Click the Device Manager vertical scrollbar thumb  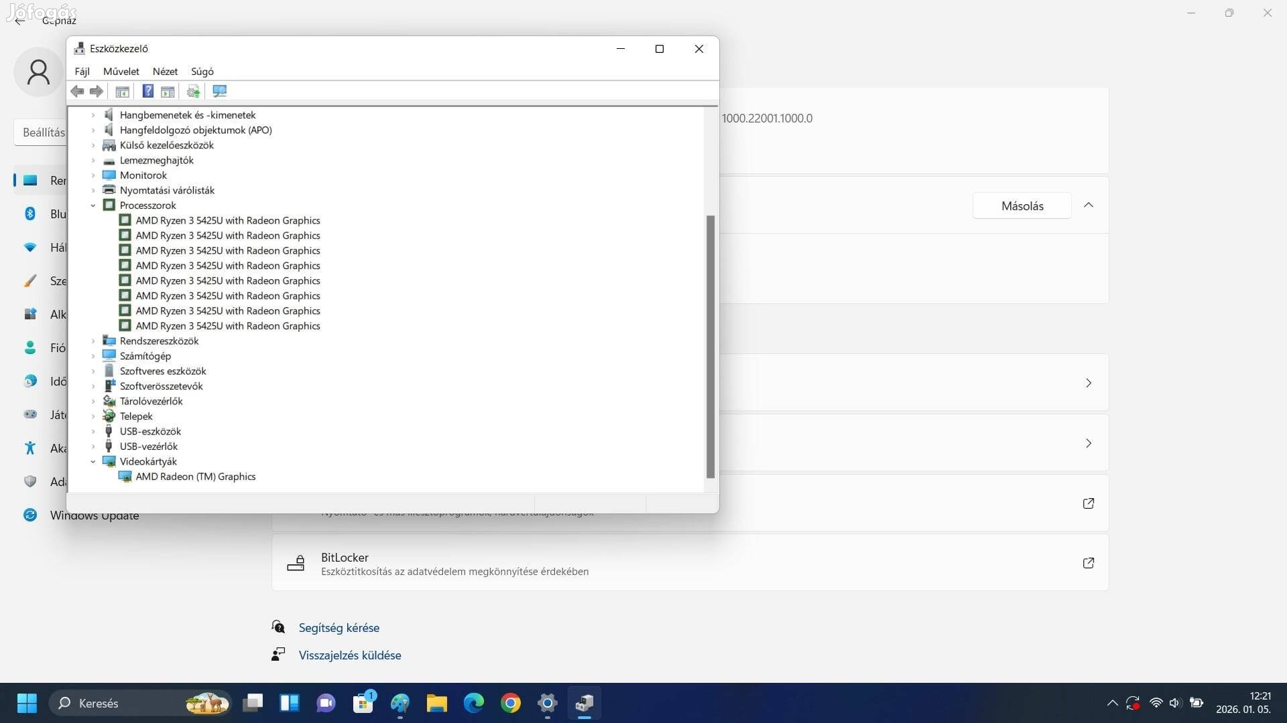[711, 346]
